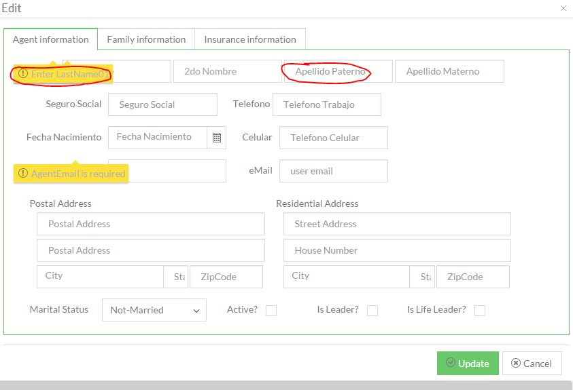
Task: Check the Is Leader? box
Action: tap(372, 311)
